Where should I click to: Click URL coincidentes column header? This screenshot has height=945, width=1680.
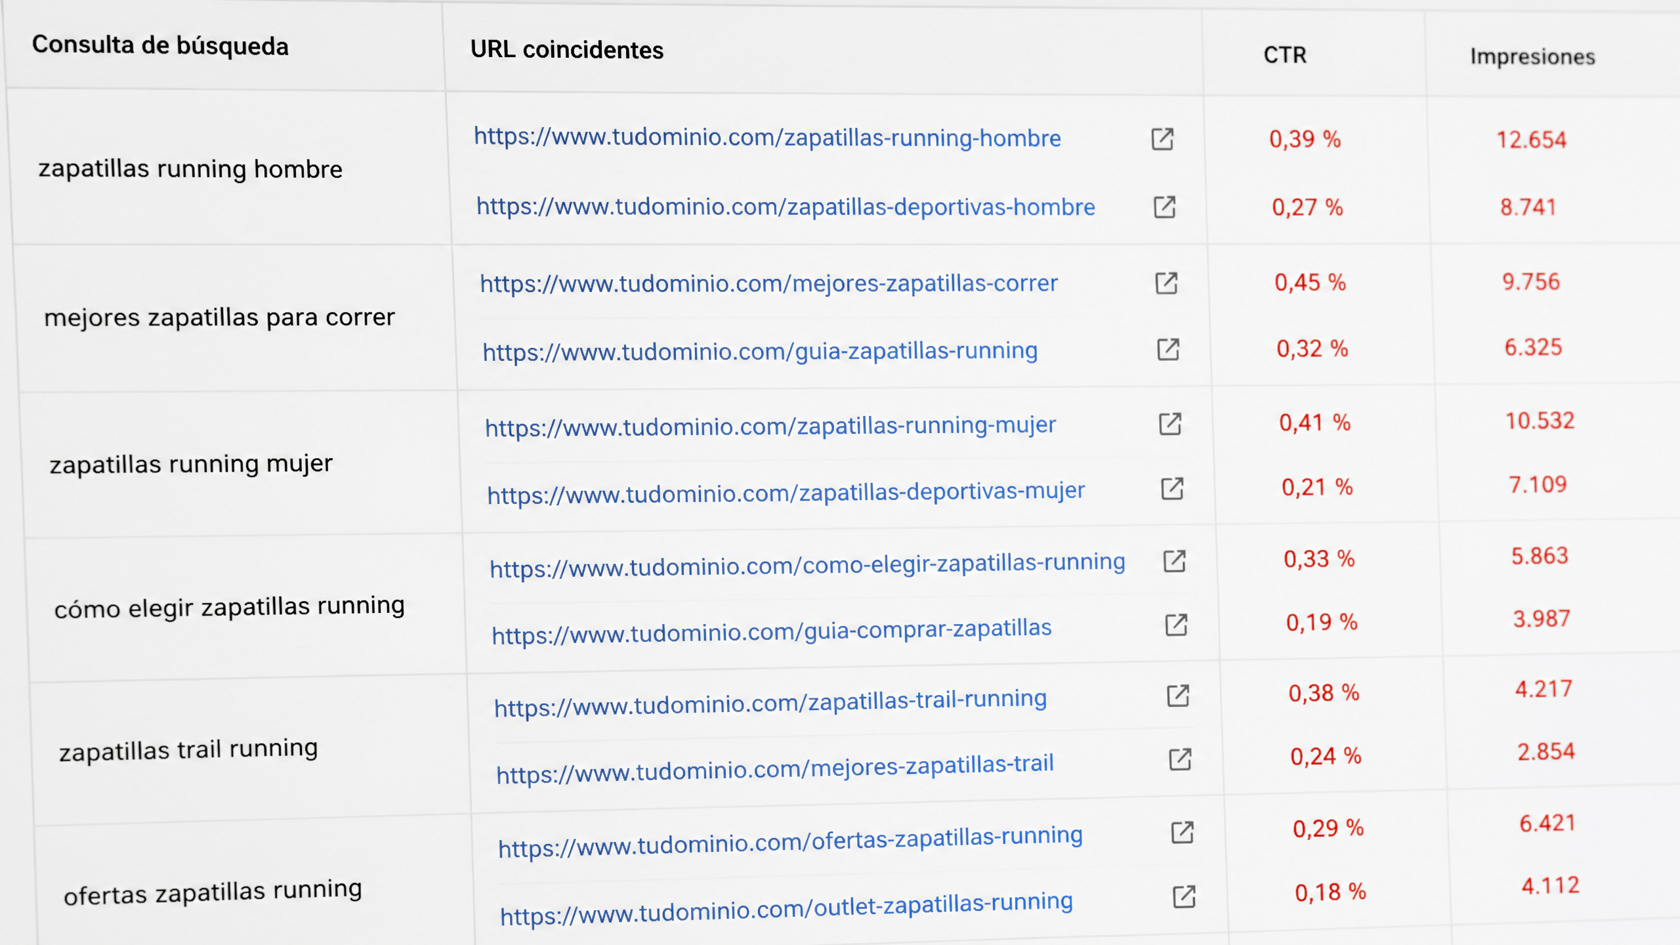click(567, 50)
